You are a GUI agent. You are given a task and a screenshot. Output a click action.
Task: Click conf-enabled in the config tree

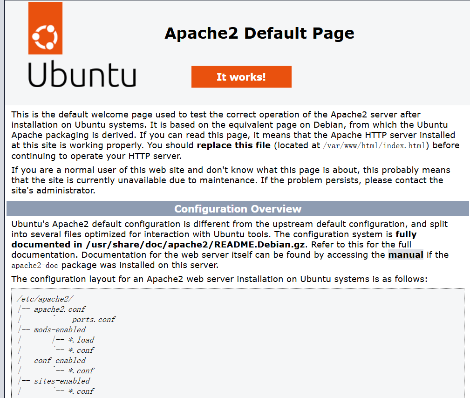coord(59,361)
